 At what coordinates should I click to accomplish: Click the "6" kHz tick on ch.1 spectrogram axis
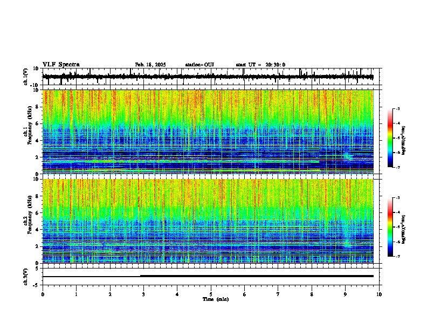click(x=38, y=123)
